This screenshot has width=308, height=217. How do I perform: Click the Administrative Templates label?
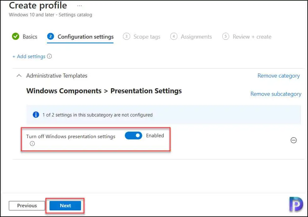(57, 76)
